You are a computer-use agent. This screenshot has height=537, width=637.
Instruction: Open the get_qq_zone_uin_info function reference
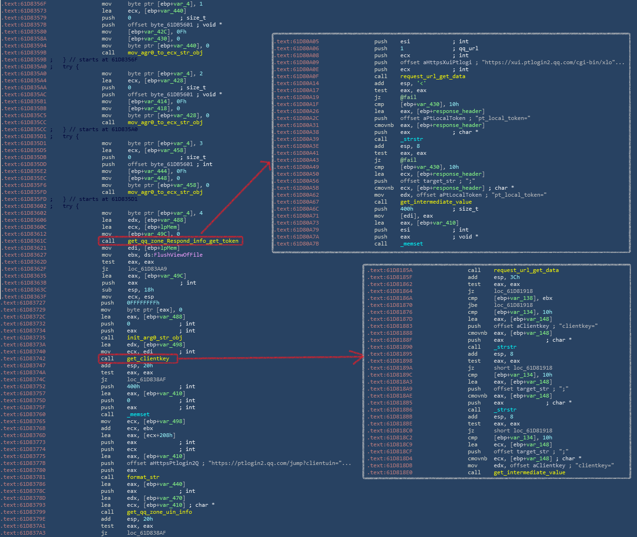(x=159, y=512)
